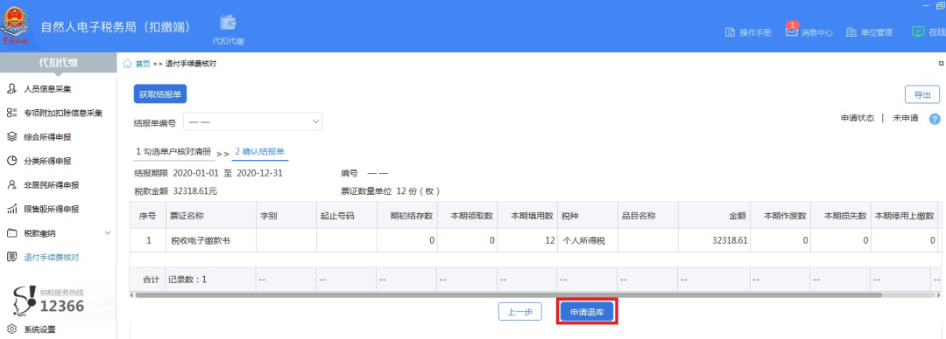This screenshot has height=339, width=946.
Task: Click the national tax emblem logo
Action: (14, 25)
